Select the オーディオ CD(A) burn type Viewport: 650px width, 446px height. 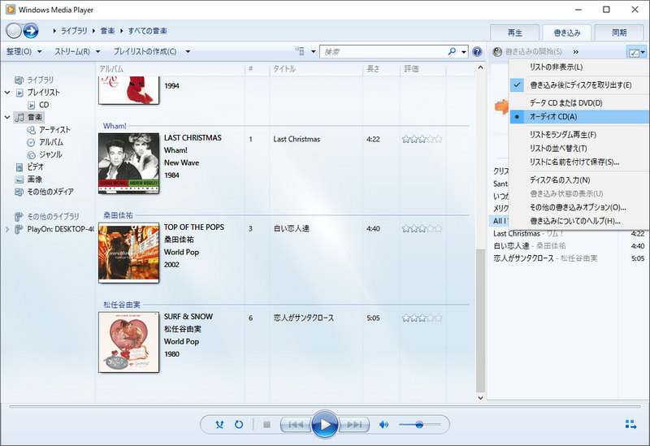(x=580, y=116)
